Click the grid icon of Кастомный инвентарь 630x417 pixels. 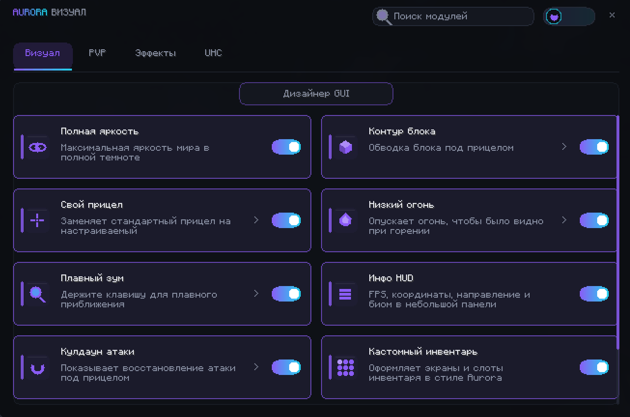coord(346,368)
